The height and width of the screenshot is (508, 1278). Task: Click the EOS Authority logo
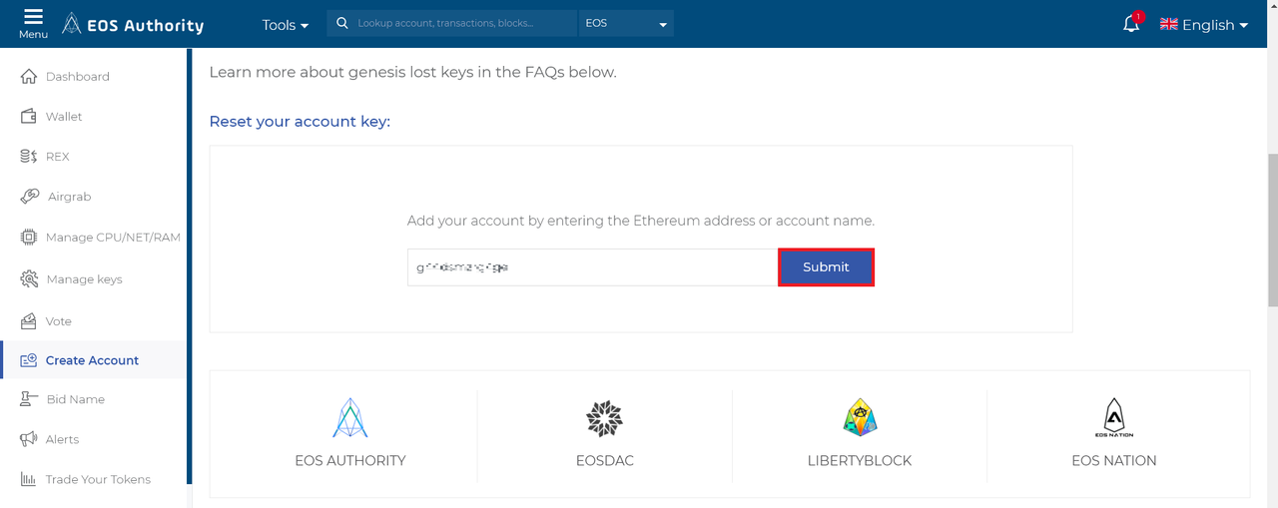(x=132, y=24)
